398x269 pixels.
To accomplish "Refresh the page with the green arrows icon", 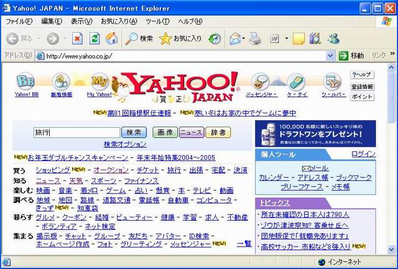I will click(95, 38).
